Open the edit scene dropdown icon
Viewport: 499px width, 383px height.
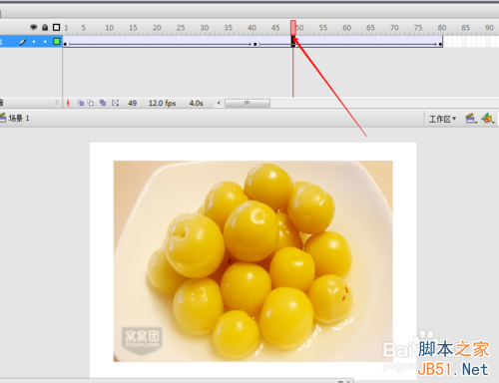(x=471, y=119)
